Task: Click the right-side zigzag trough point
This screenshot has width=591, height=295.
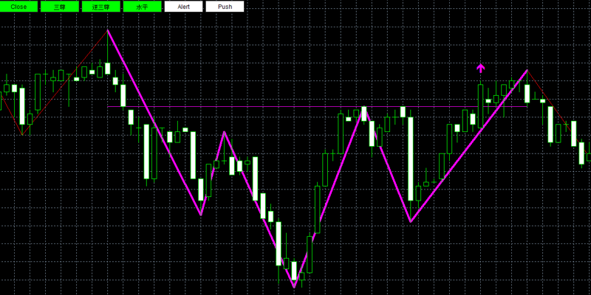Action: 411,222
